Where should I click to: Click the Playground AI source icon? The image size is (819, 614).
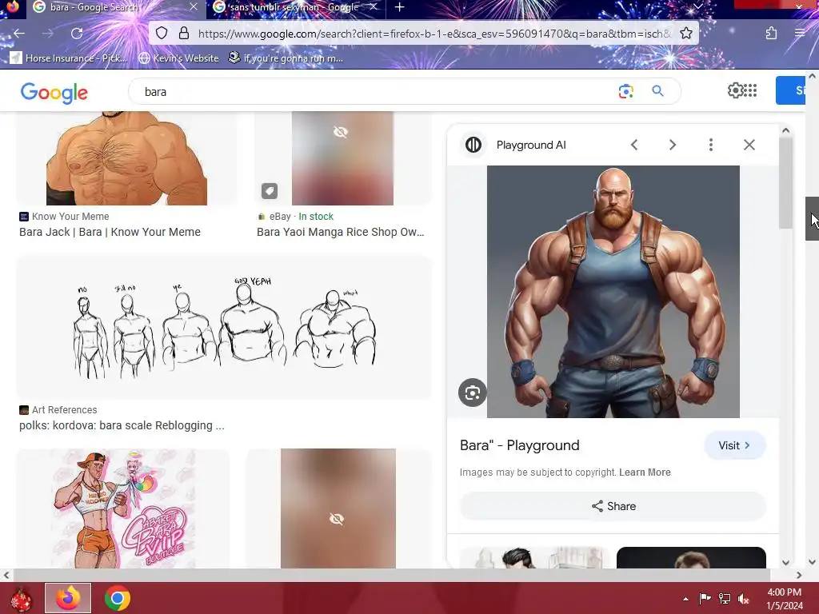click(x=473, y=145)
